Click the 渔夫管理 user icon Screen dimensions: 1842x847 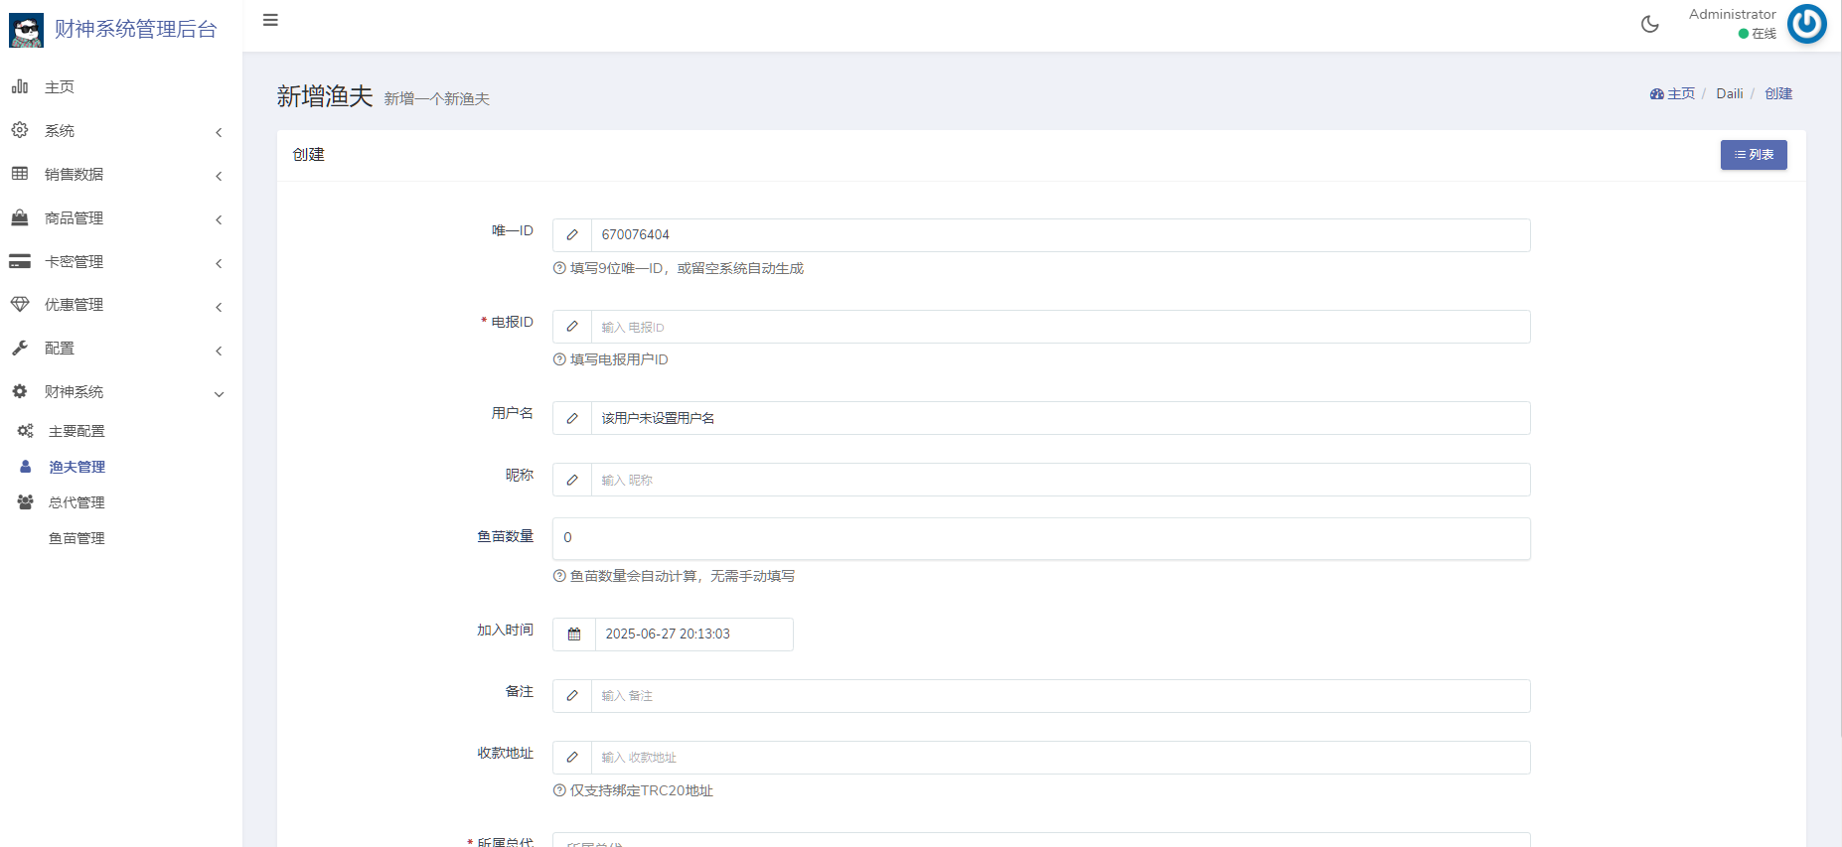tap(26, 467)
